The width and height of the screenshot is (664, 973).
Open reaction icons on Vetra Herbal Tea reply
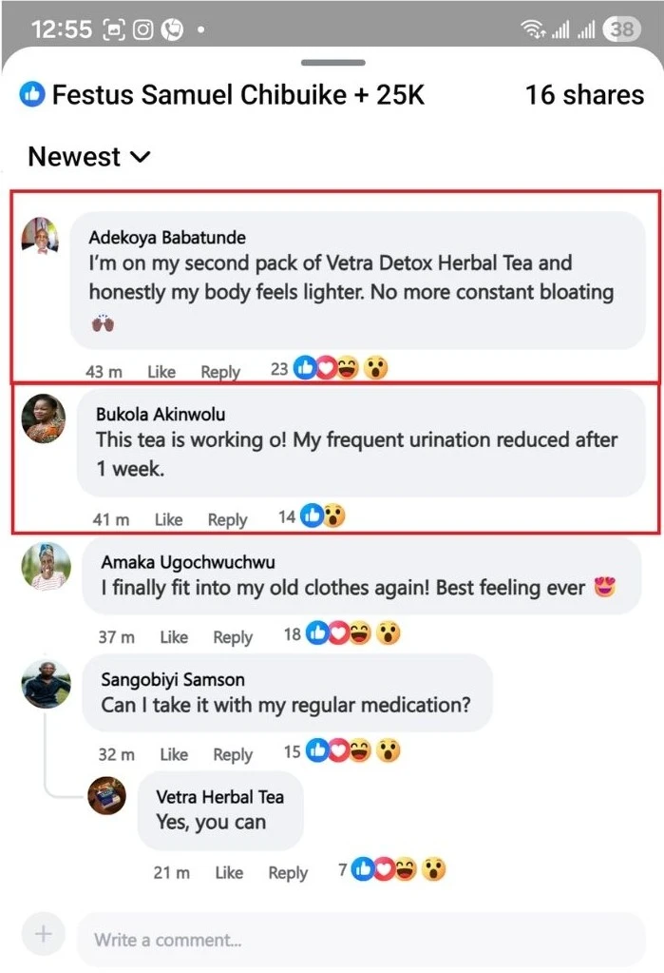399,869
